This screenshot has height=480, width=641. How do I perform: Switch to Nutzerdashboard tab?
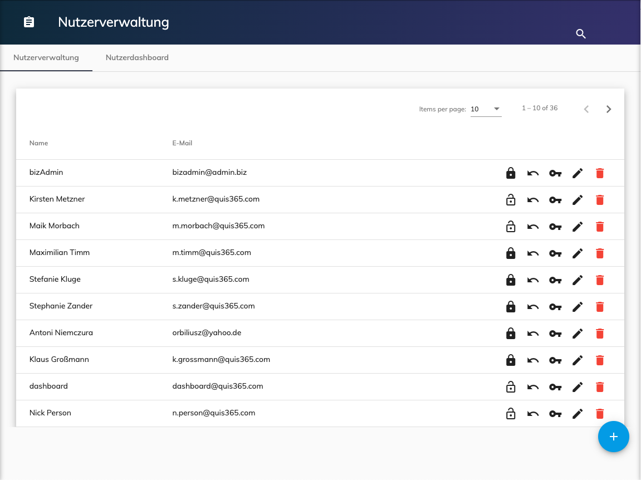(x=137, y=58)
